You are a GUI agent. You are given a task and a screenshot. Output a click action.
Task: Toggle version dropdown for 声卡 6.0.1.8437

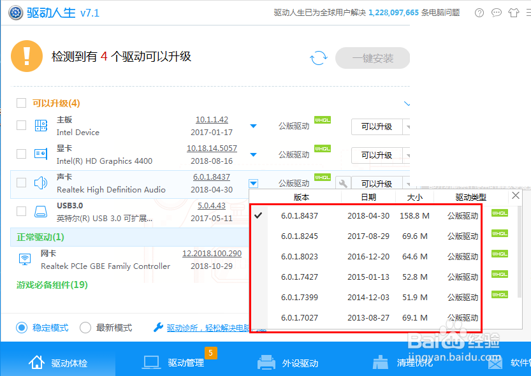pos(253,184)
